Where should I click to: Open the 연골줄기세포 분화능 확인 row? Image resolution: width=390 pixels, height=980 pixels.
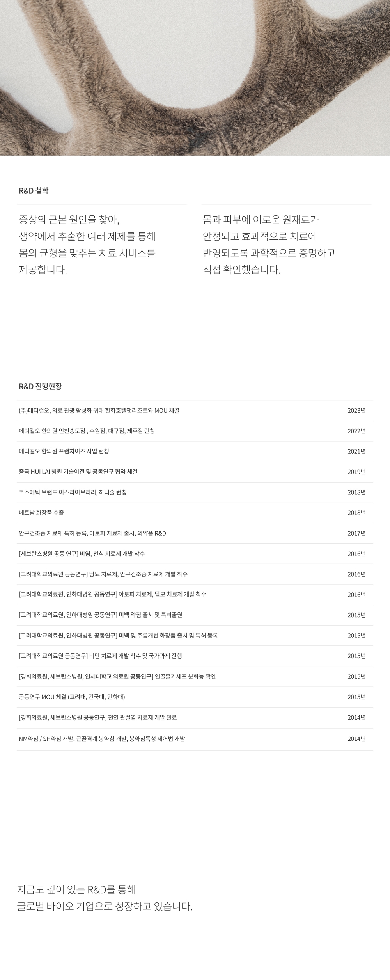tap(195, 676)
